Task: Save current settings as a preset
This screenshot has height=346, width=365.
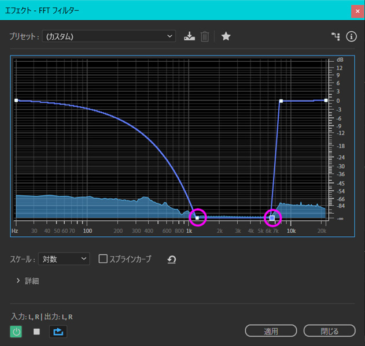Action: (189, 36)
